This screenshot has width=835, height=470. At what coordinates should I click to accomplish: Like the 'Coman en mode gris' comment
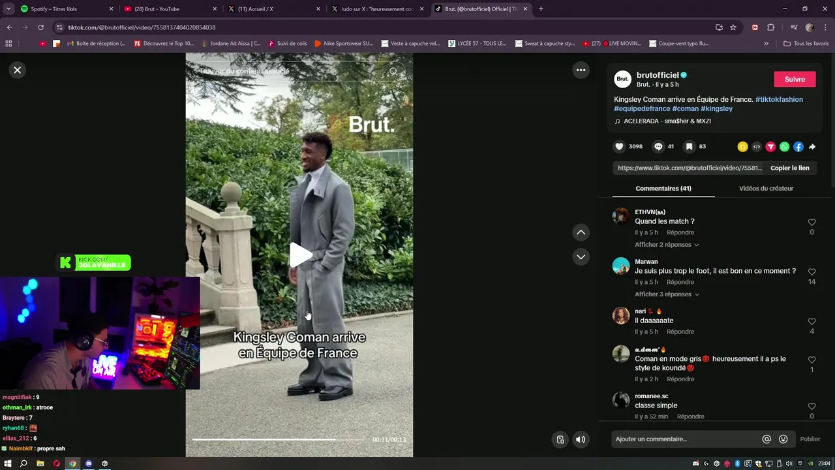coord(812,360)
